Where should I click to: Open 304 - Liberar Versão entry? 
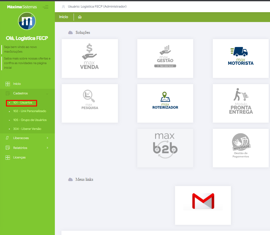tap(27, 129)
